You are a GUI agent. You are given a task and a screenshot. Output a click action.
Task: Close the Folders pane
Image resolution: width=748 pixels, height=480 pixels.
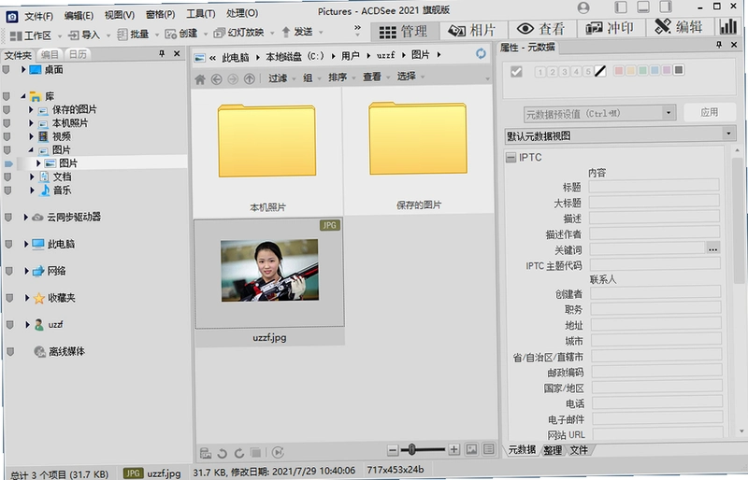click(177, 53)
